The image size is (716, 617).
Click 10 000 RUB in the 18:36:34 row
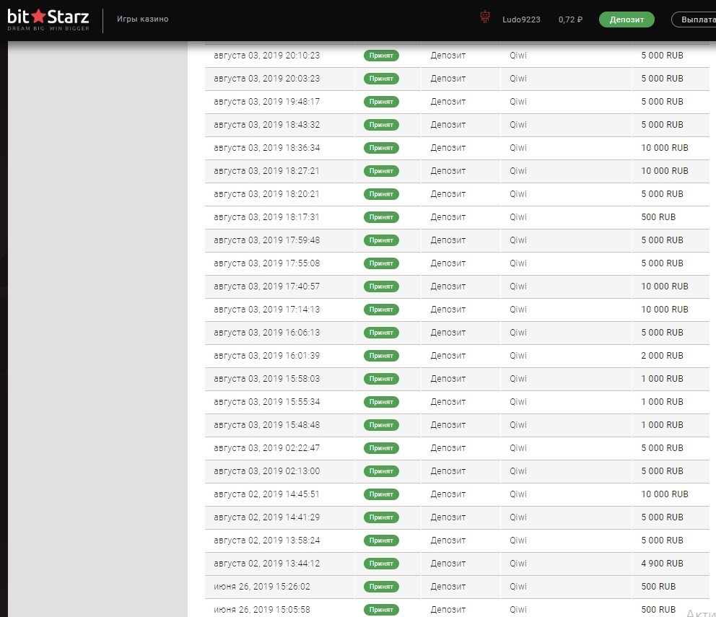pos(665,148)
